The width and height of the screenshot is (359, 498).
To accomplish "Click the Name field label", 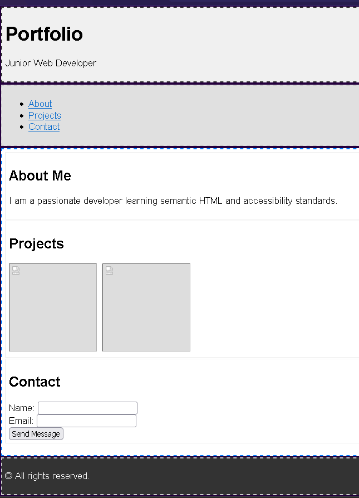I will pyautogui.click(x=22, y=408).
